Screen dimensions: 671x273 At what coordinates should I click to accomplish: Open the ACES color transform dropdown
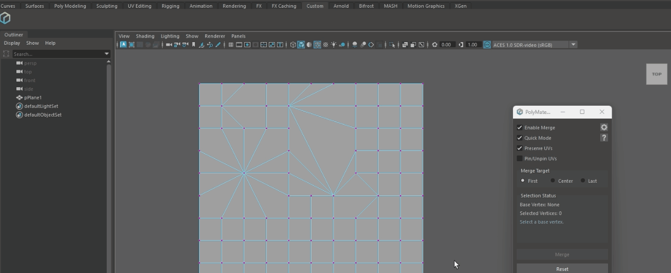coord(574,45)
